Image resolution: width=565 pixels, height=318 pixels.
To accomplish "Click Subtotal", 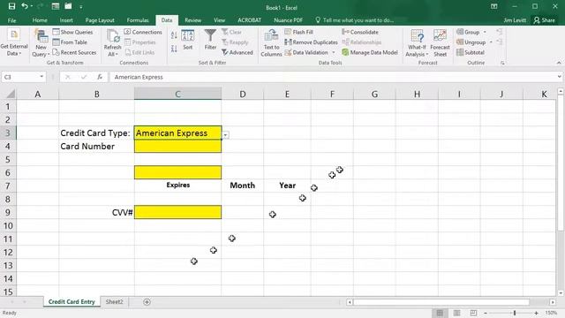I will point(471,52).
